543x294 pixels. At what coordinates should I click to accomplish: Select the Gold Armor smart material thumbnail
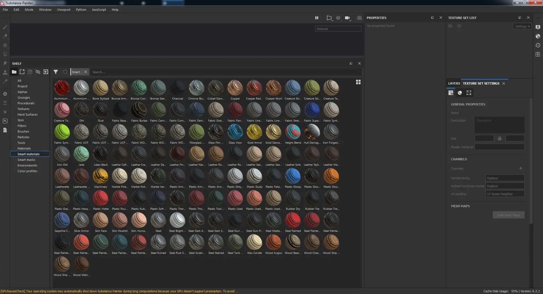click(x=254, y=132)
